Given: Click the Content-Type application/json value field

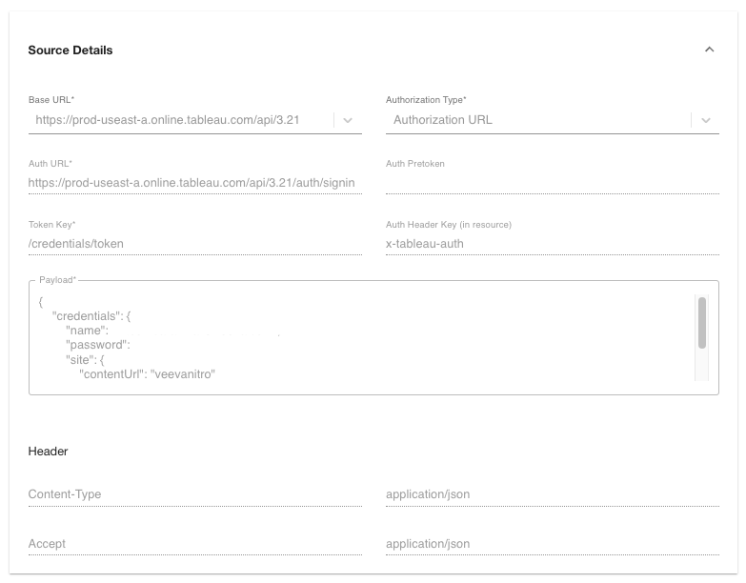Looking at the screenshot, I should pos(552,494).
